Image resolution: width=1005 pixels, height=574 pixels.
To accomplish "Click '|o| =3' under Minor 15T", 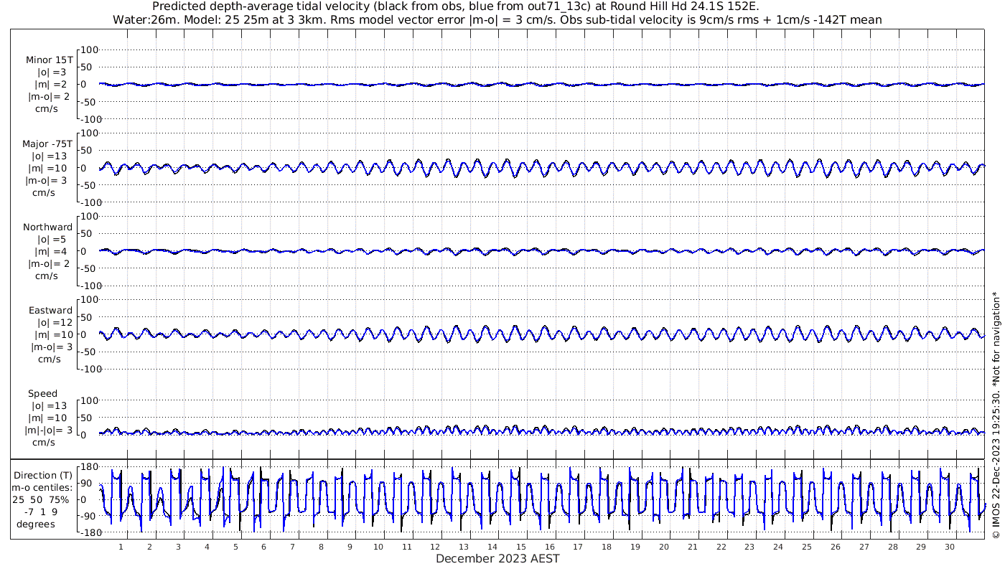I will pos(52,72).
